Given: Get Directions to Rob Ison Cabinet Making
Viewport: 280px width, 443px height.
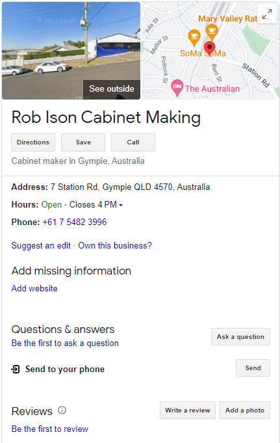Looking at the screenshot, I should pyautogui.click(x=33, y=142).
